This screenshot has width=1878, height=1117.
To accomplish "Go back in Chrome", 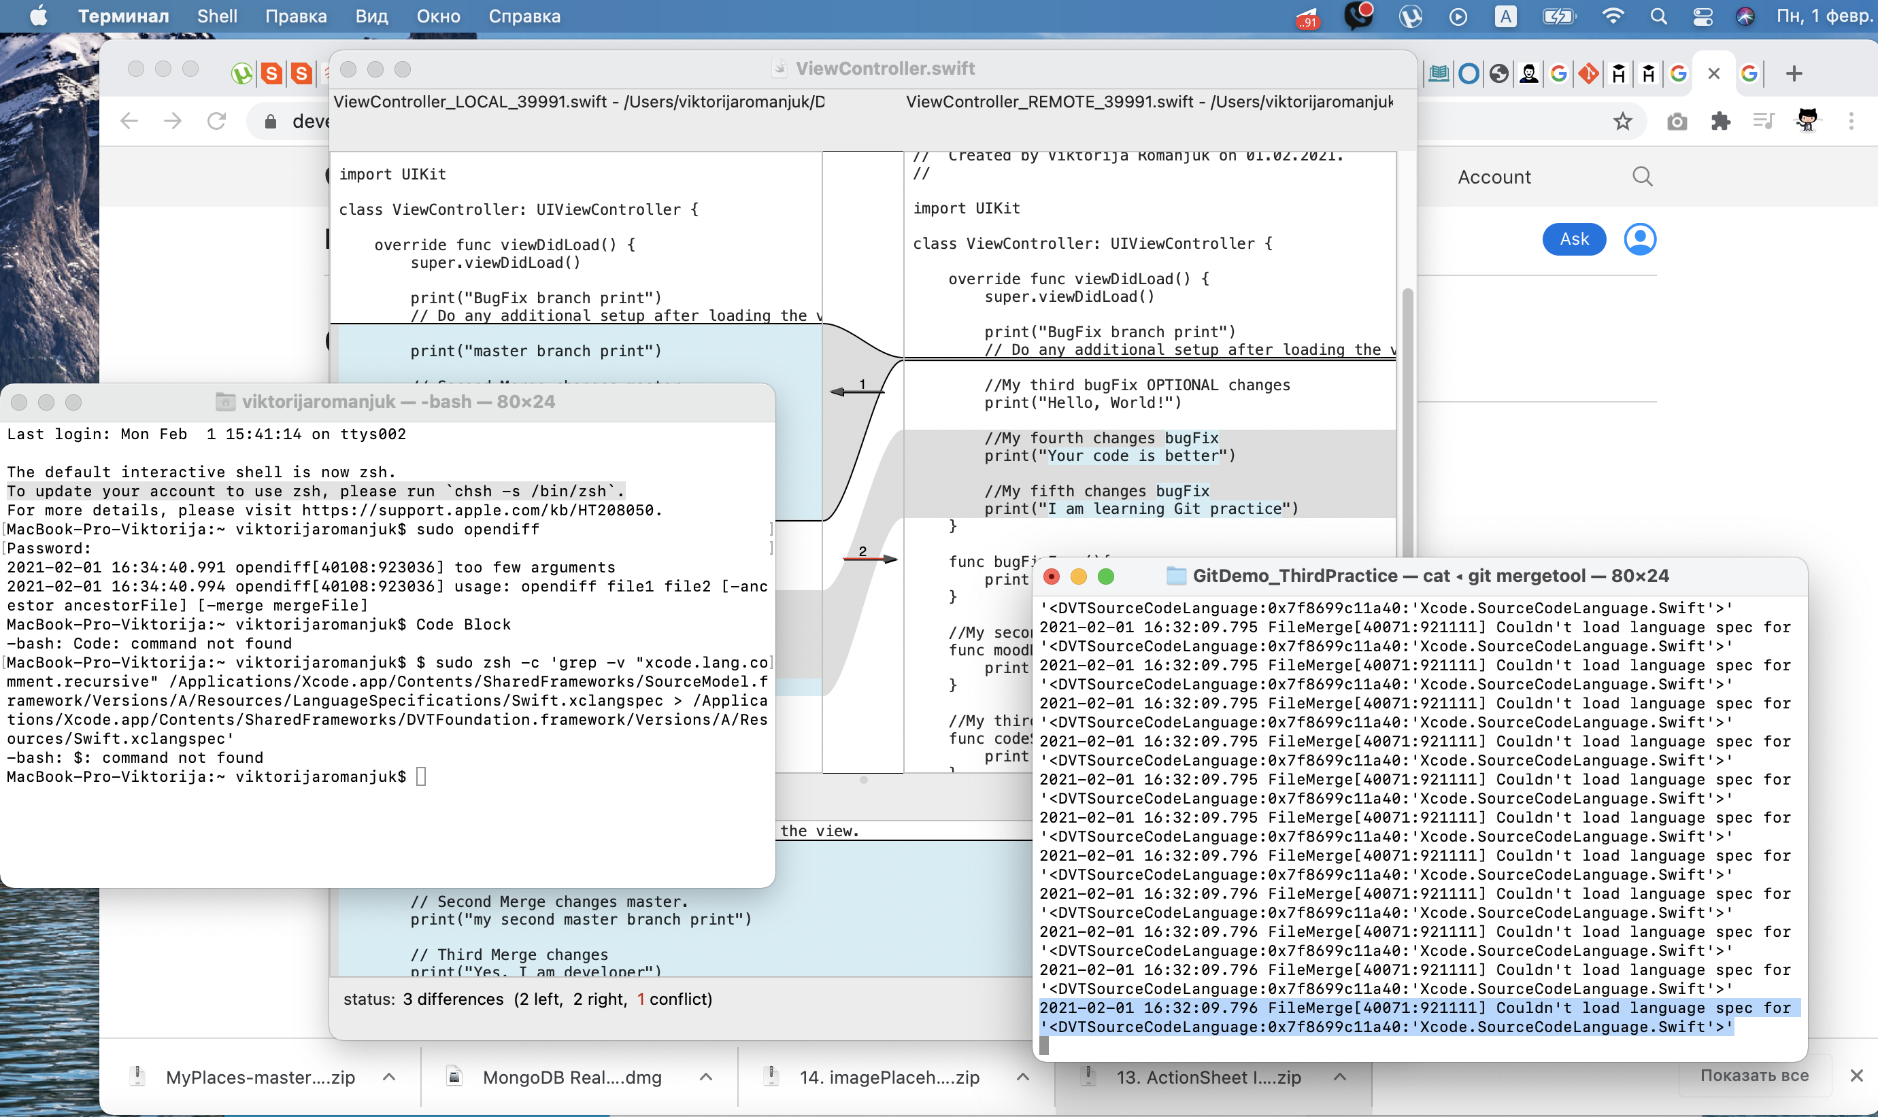I will click(x=129, y=120).
